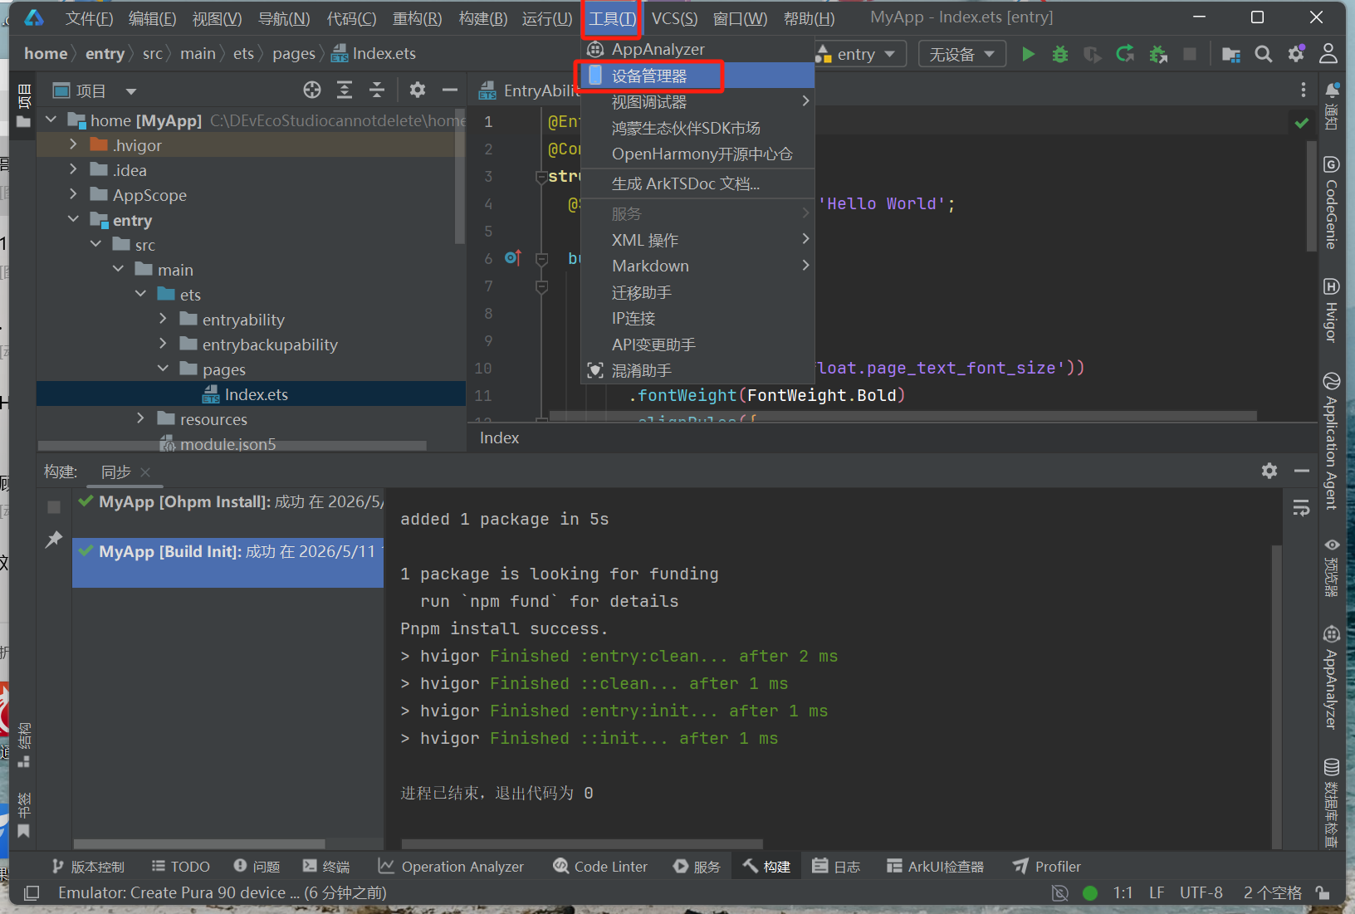Click the lock icon in status bar
Viewport: 1355px width, 914px height.
[1323, 893]
